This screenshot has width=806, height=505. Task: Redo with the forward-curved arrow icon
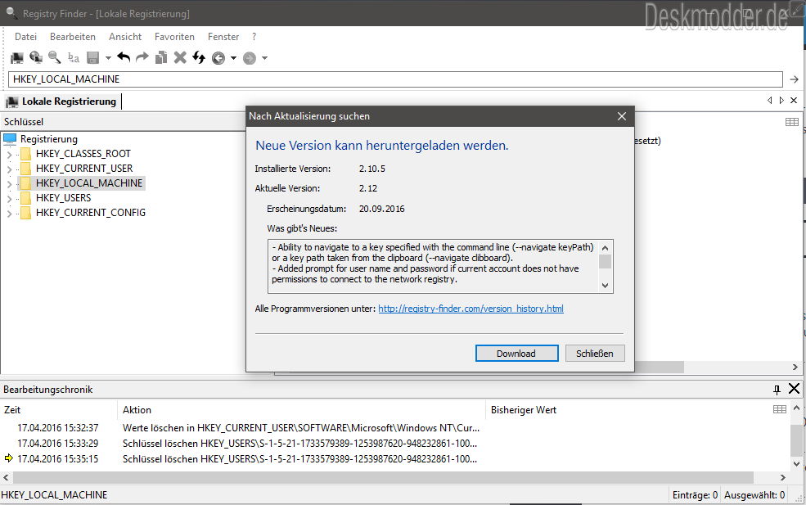tap(142, 57)
